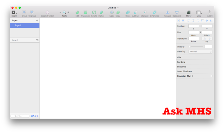Click the Position X field
The image size is (224, 133).
click(x=194, y=26)
